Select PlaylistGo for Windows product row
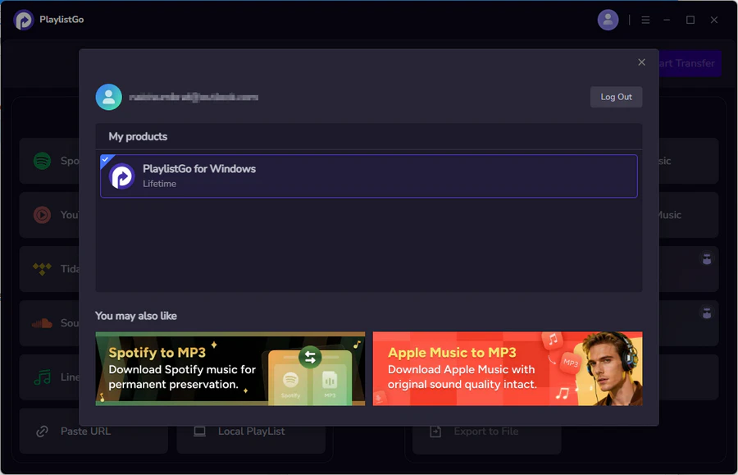This screenshot has width=738, height=475. (368, 176)
